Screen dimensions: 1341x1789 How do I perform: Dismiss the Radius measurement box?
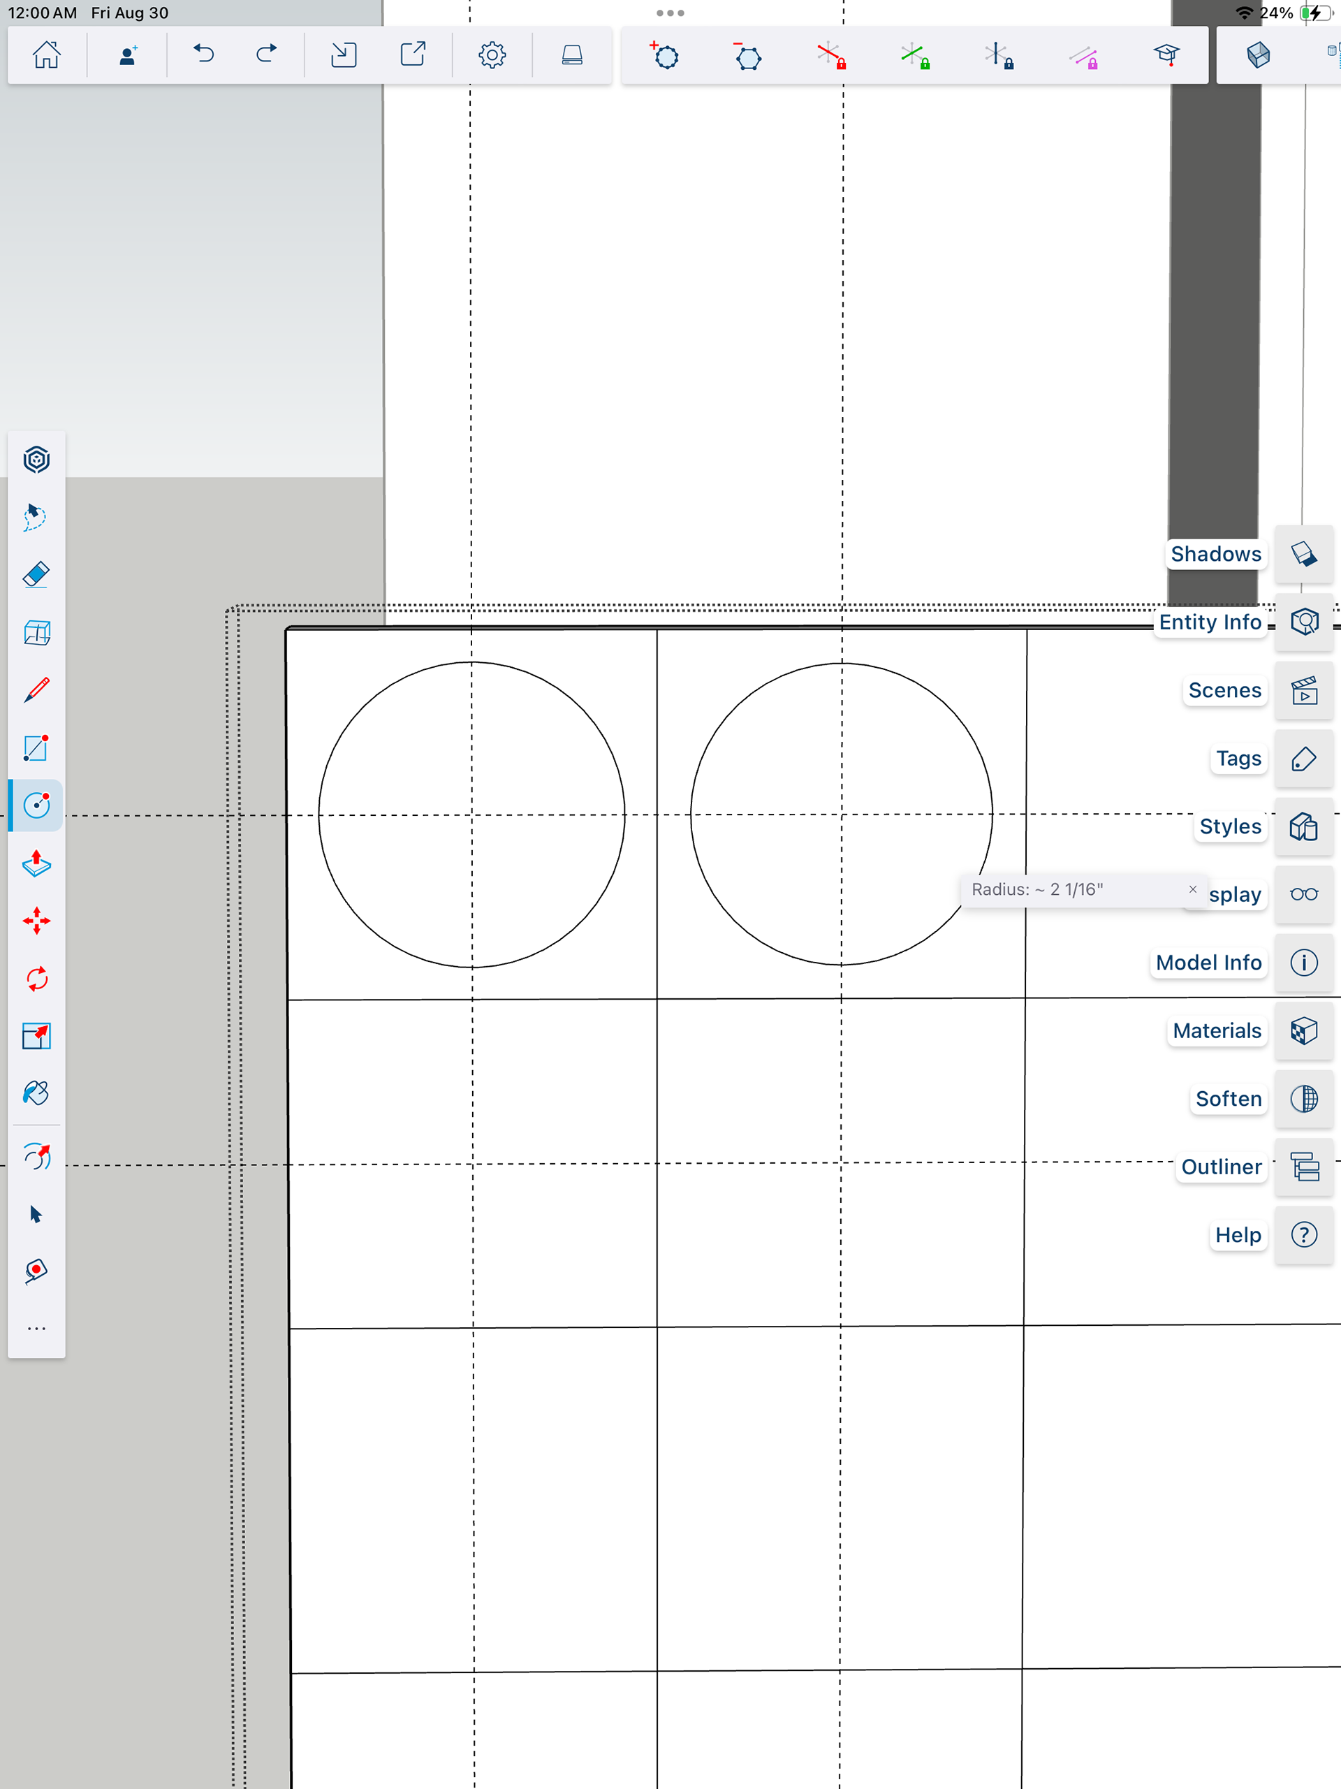[1192, 889]
